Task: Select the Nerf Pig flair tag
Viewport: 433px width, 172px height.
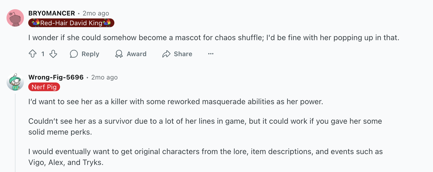Action: (44, 87)
